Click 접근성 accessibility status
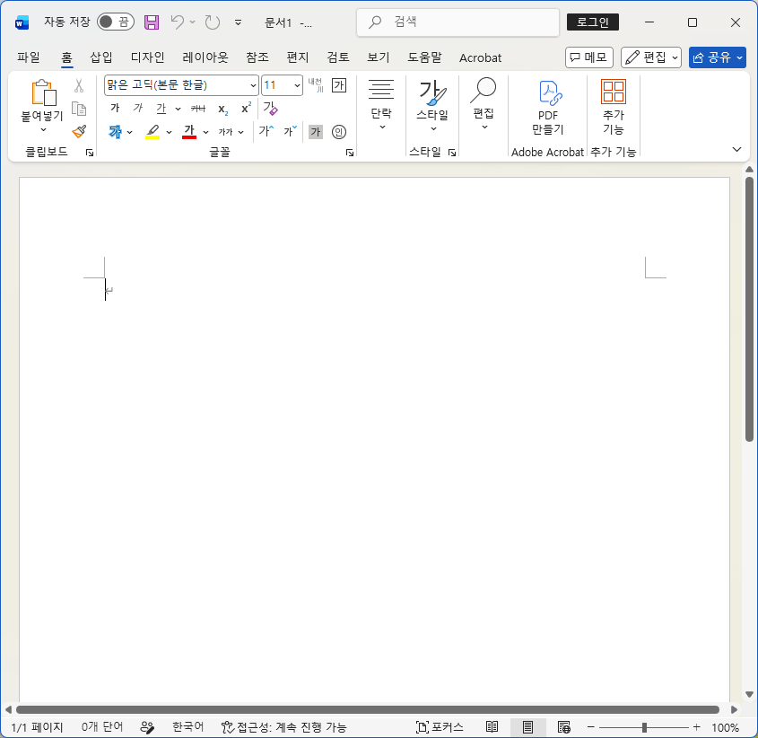The image size is (758, 738). (x=283, y=727)
